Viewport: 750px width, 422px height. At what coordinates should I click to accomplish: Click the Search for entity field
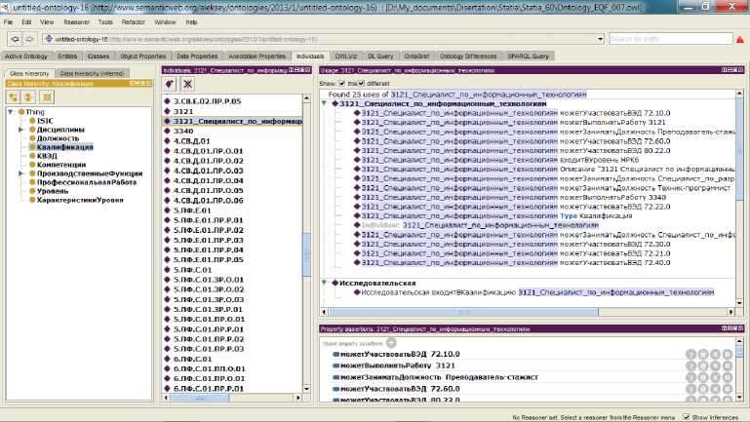click(673, 39)
